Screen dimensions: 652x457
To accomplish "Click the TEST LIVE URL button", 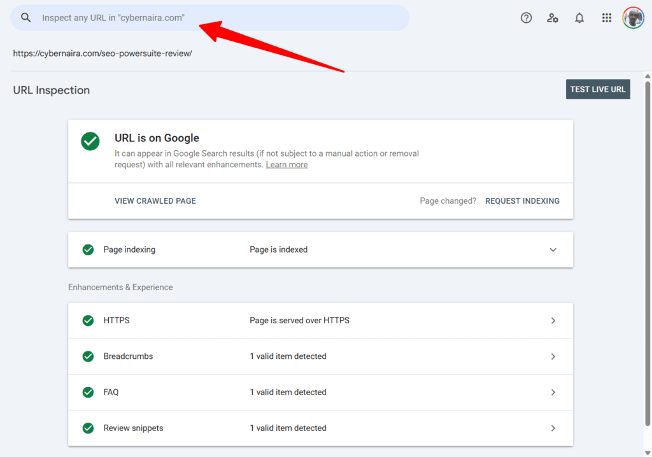I will click(x=597, y=89).
